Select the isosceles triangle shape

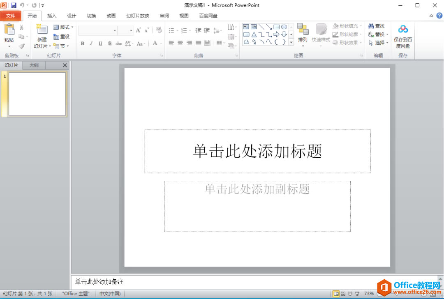[x=254, y=34]
